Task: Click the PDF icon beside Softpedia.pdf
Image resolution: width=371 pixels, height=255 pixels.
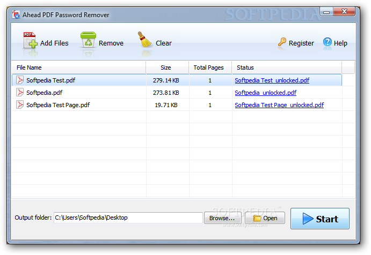Action: [x=20, y=92]
